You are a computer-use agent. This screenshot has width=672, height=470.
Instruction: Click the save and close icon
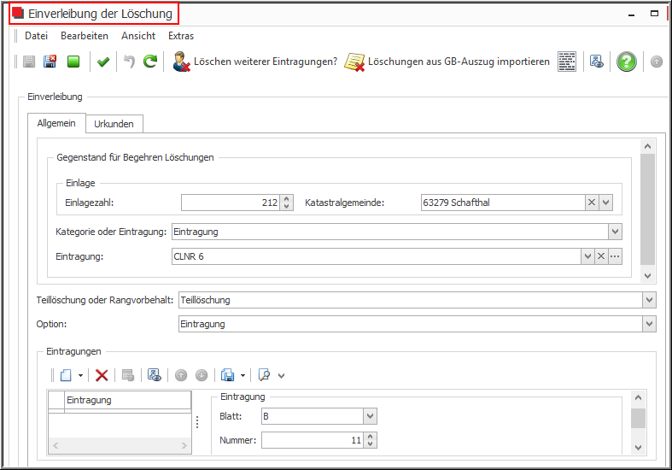tap(50, 62)
